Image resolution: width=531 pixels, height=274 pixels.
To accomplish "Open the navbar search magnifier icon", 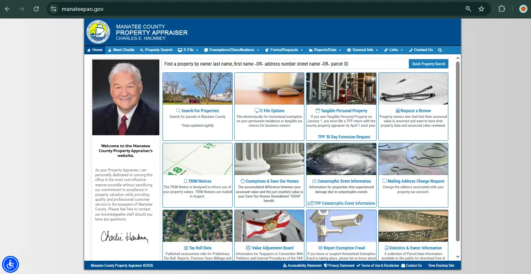I will pyautogui.click(x=439, y=50).
